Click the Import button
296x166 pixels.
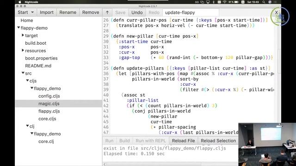click(x=46, y=12)
